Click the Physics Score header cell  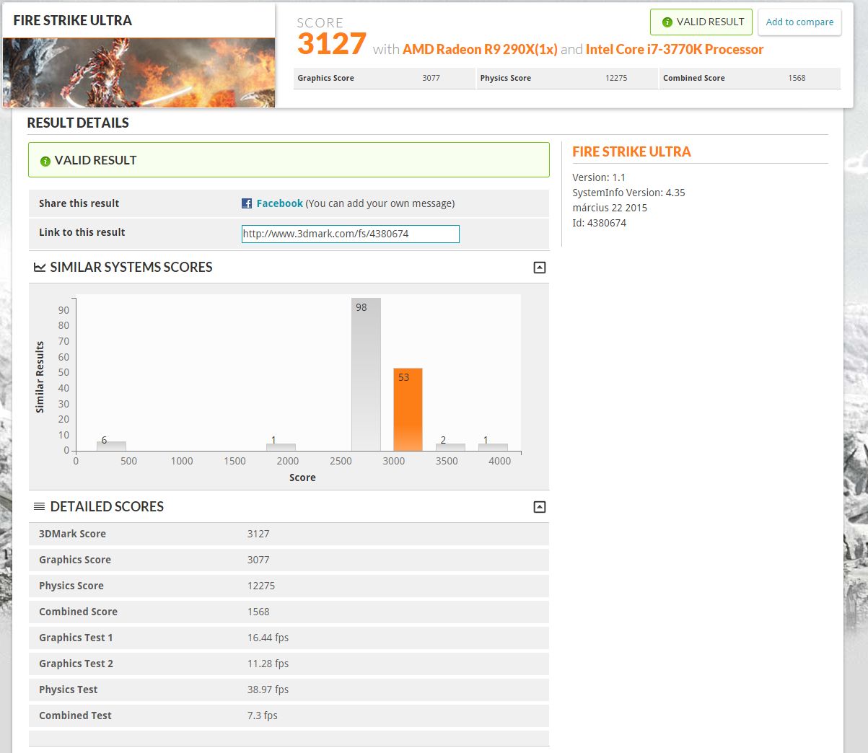(x=567, y=78)
